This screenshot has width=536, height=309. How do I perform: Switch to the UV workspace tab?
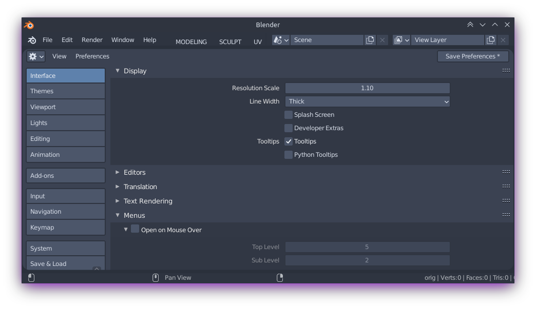[x=258, y=42]
